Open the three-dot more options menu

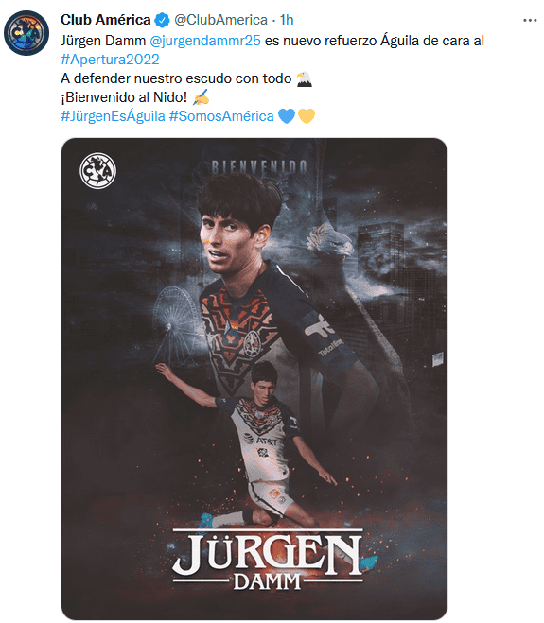[530, 20]
